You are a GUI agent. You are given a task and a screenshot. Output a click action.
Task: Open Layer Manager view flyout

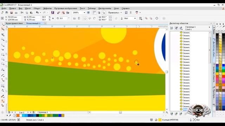[x=181, y=28]
